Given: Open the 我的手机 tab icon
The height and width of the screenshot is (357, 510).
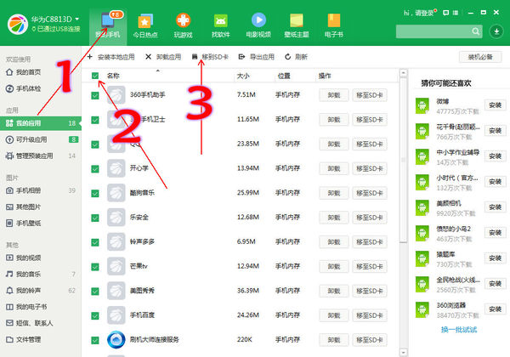Looking at the screenshot, I should click(108, 20).
